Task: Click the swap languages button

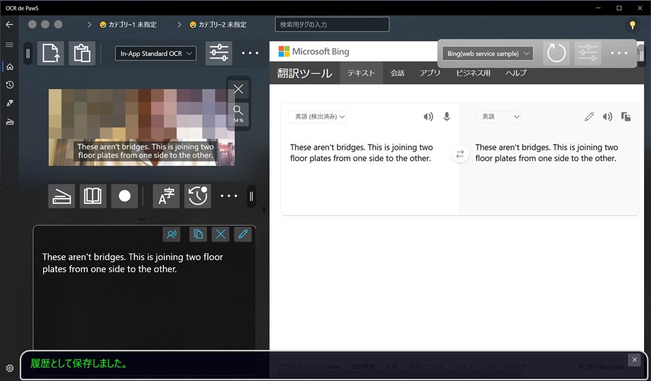Action: click(460, 154)
